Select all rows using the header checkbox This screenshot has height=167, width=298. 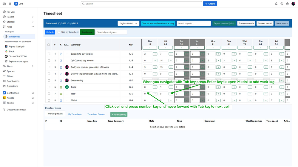pyautogui.click(x=49, y=45)
